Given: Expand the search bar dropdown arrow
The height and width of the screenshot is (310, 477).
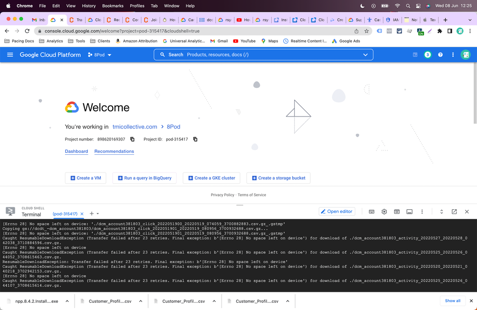Looking at the screenshot, I should coord(365,55).
